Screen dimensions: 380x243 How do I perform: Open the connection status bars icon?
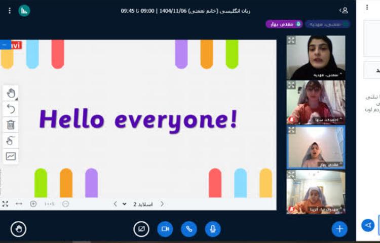coord(24,11)
